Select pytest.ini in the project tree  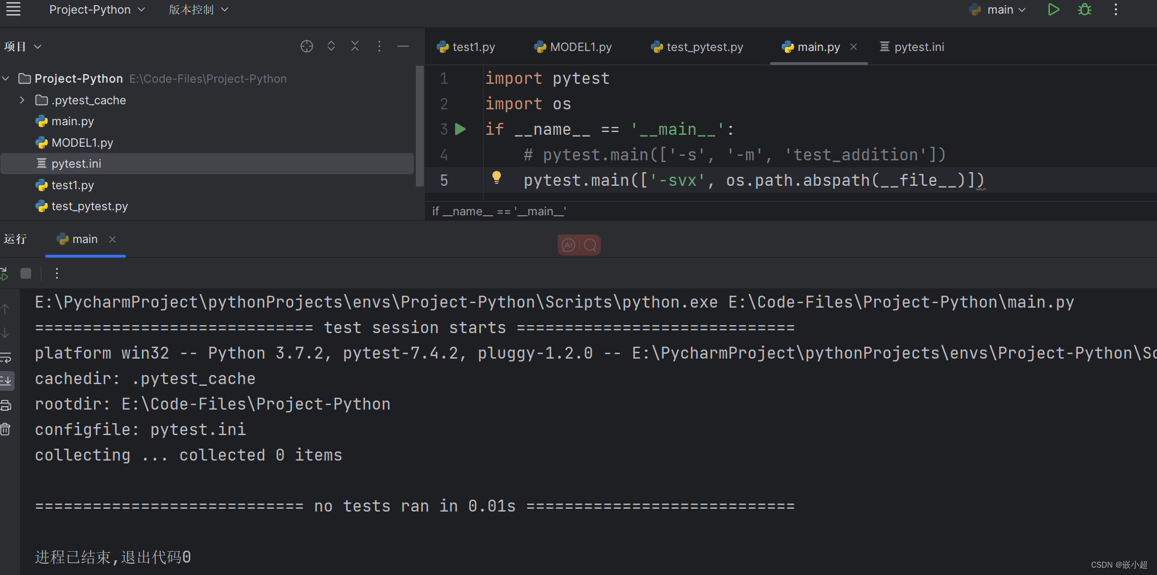(x=207, y=164)
